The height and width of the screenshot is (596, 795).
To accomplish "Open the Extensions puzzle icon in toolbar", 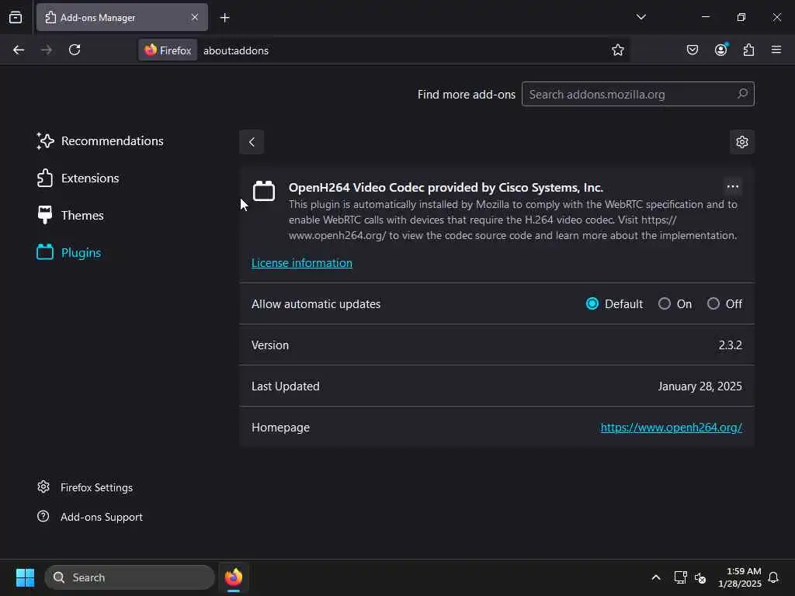I will [x=748, y=50].
